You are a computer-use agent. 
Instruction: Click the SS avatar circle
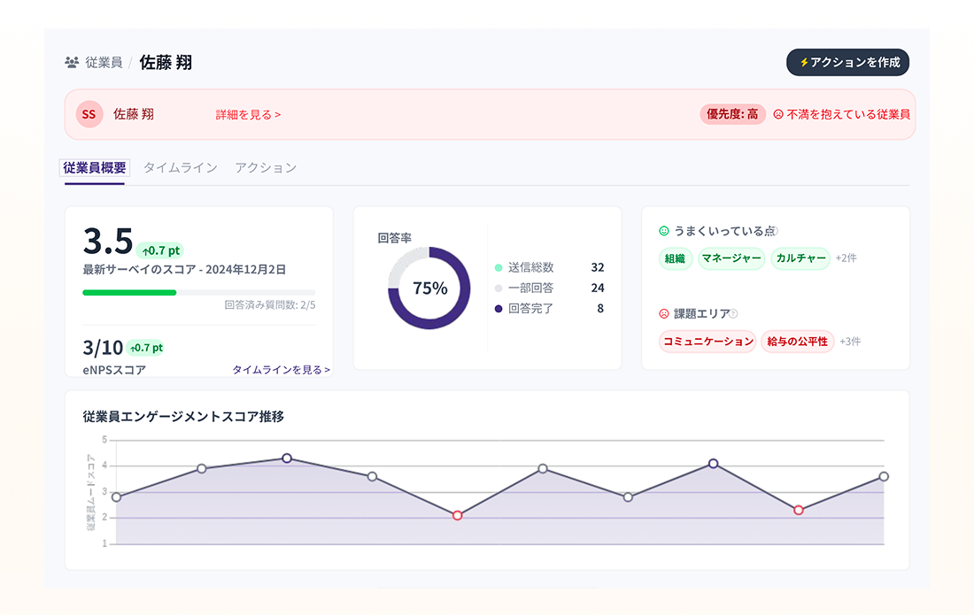point(89,114)
